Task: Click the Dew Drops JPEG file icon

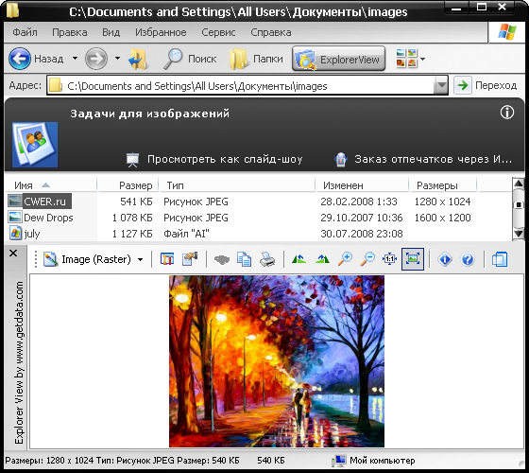Action: pyautogui.click(x=15, y=217)
